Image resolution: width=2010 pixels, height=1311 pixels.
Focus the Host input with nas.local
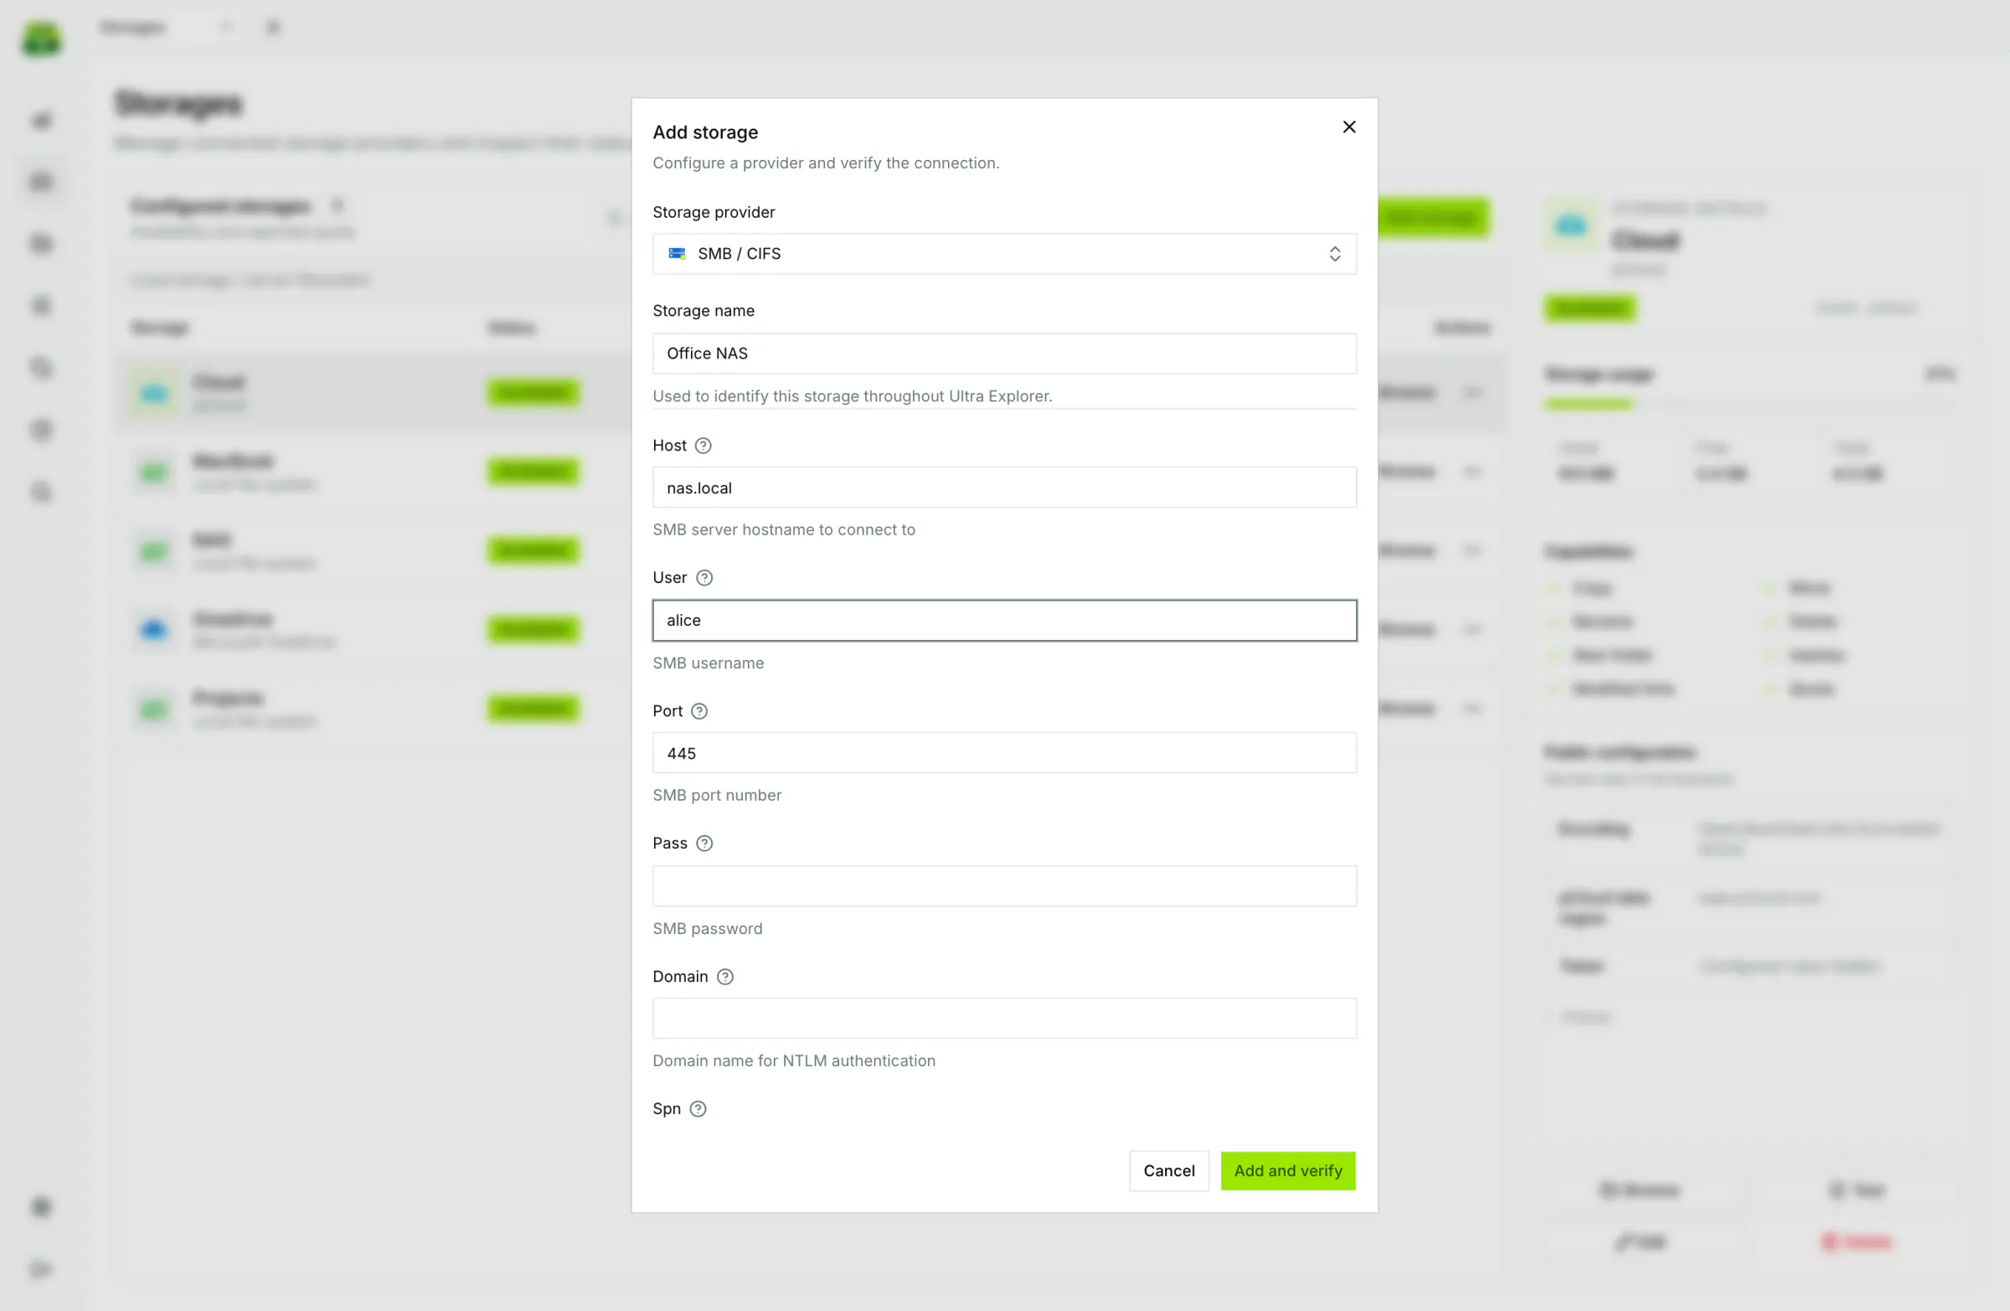pyautogui.click(x=1004, y=488)
